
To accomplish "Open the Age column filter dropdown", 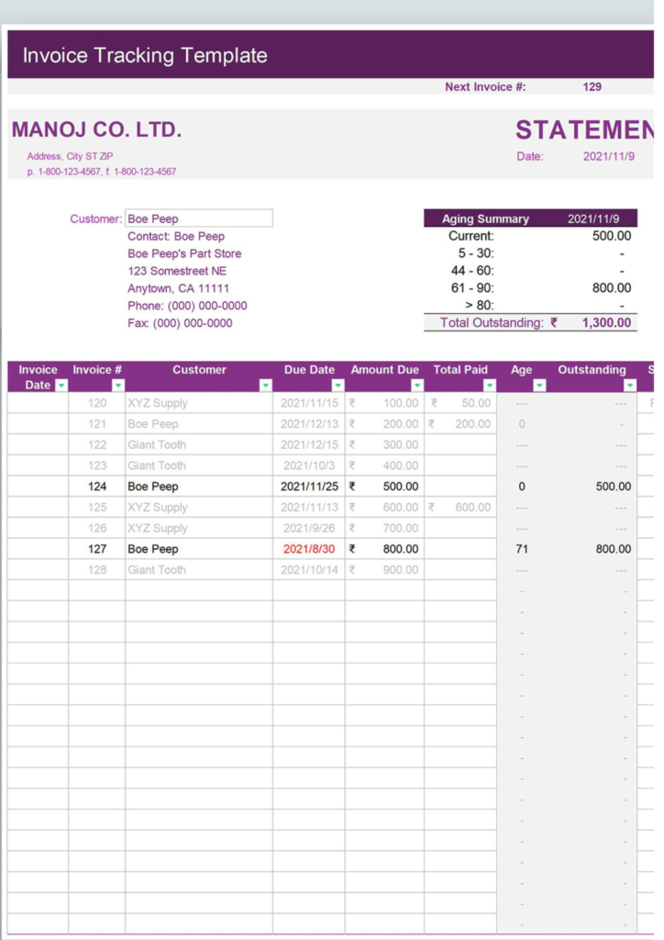I will click(x=539, y=386).
